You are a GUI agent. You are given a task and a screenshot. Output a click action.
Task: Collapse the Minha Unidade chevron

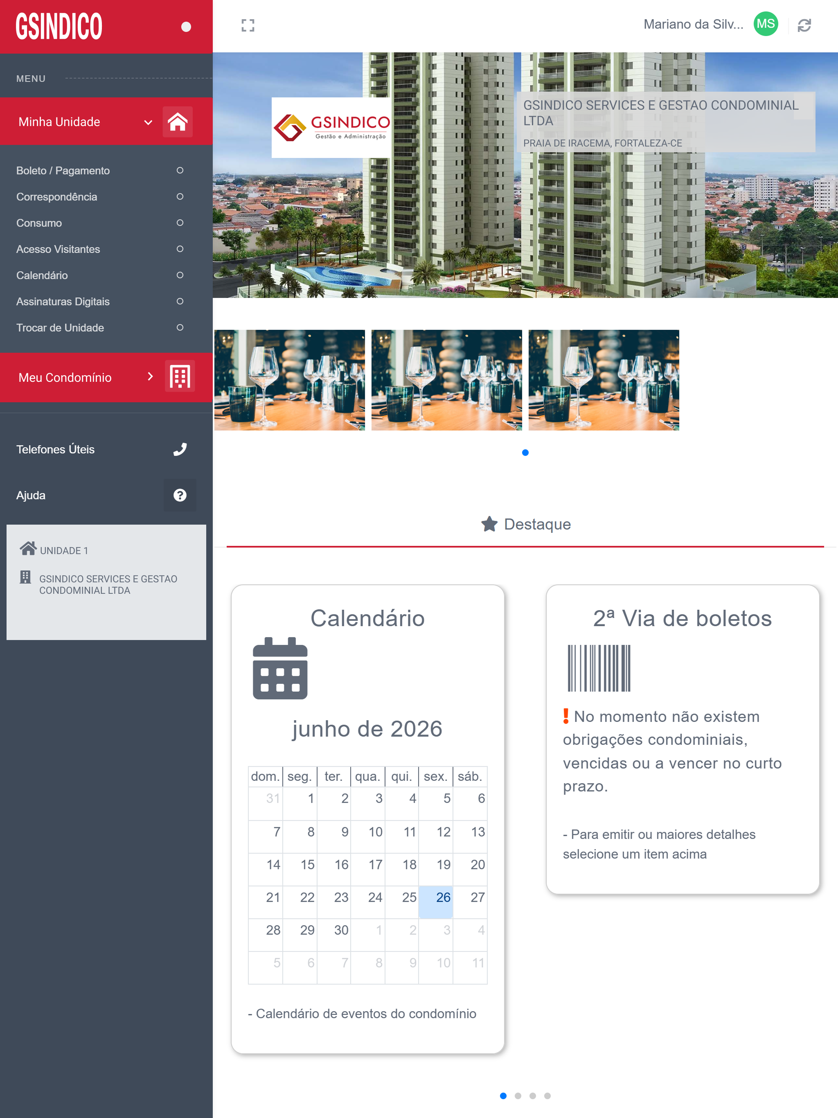148,122
